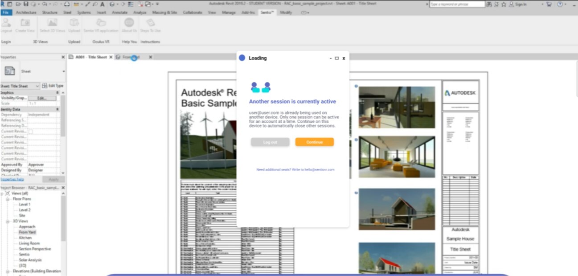The height and width of the screenshot is (276, 578).
Task: Switch to the Structure ribbon tab
Action: 49,12
